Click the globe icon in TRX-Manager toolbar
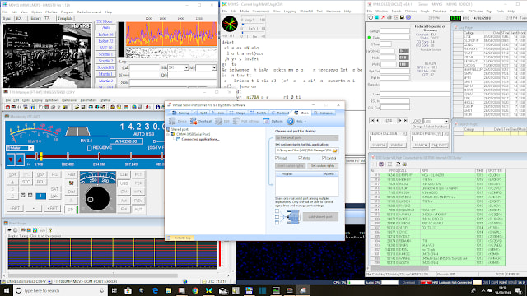 (x=134, y=107)
